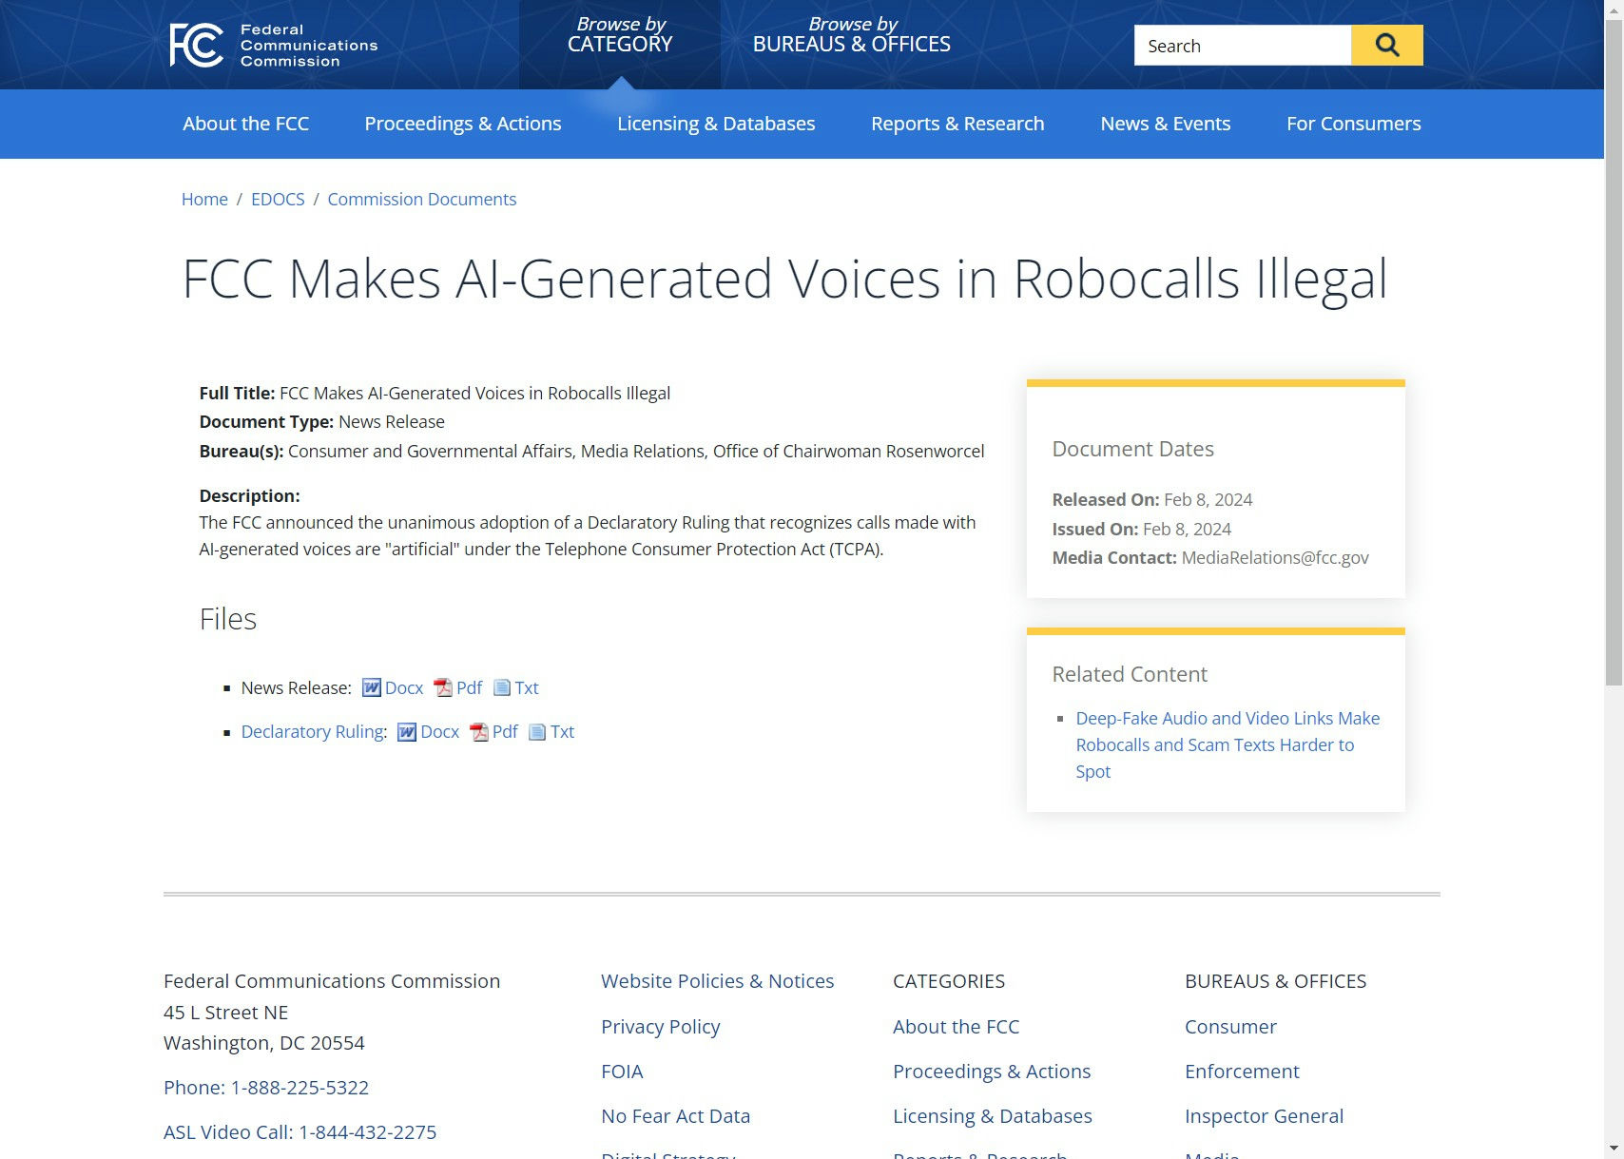Click the yellow search magnifier button
This screenshot has height=1159, width=1624.
click(x=1386, y=46)
